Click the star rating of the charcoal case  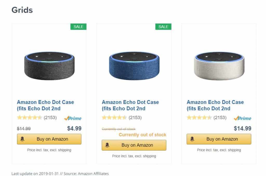[30, 117]
